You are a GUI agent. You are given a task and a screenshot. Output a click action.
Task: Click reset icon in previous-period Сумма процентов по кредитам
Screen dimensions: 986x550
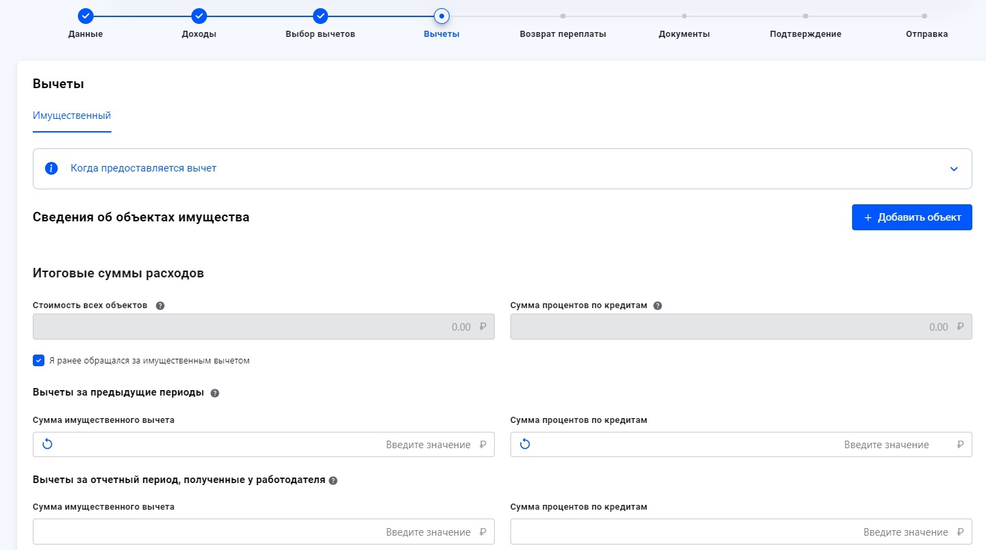pos(525,444)
